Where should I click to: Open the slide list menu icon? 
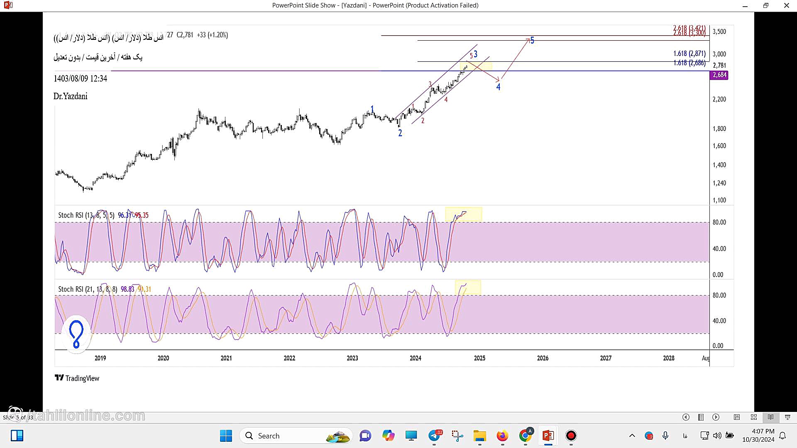click(x=701, y=417)
